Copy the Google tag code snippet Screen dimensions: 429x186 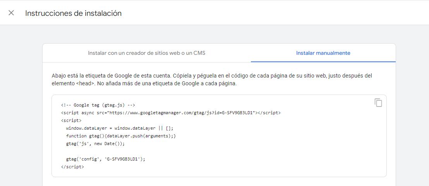(378, 103)
